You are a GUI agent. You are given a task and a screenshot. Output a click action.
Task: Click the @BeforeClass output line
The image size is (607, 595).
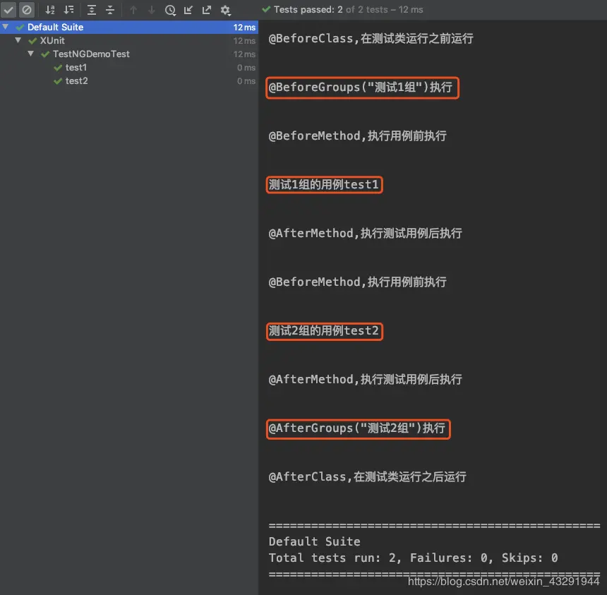[x=371, y=38]
